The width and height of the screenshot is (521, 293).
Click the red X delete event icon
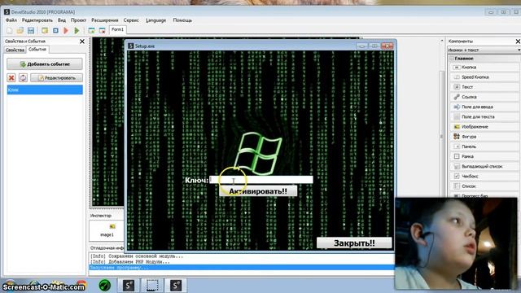(x=11, y=78)
